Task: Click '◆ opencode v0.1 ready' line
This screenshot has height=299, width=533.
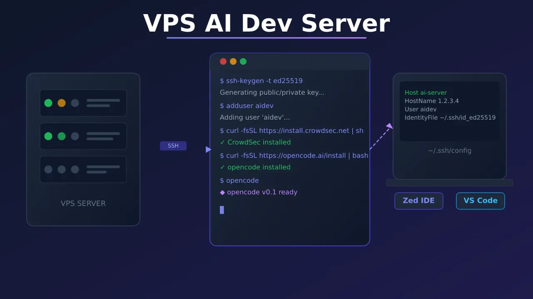Action: point(259,192)
